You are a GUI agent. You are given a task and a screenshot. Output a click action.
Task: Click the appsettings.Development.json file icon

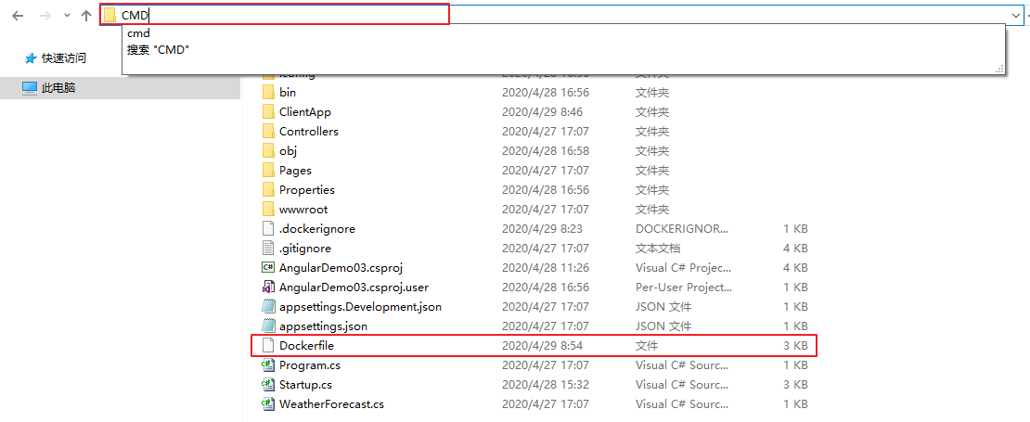pos(267,306)
